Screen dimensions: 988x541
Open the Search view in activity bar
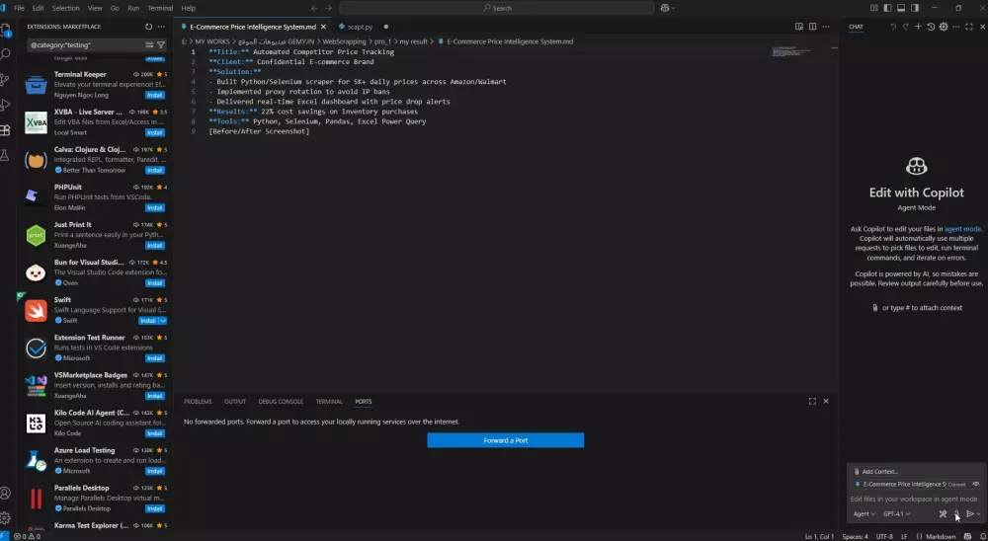tap(6, 54)
